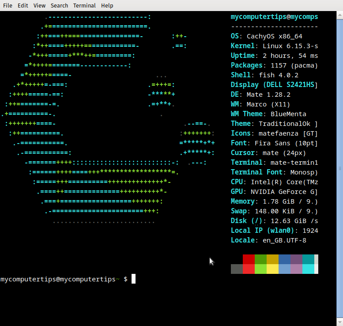Open the Search menu

pos(59,6)
